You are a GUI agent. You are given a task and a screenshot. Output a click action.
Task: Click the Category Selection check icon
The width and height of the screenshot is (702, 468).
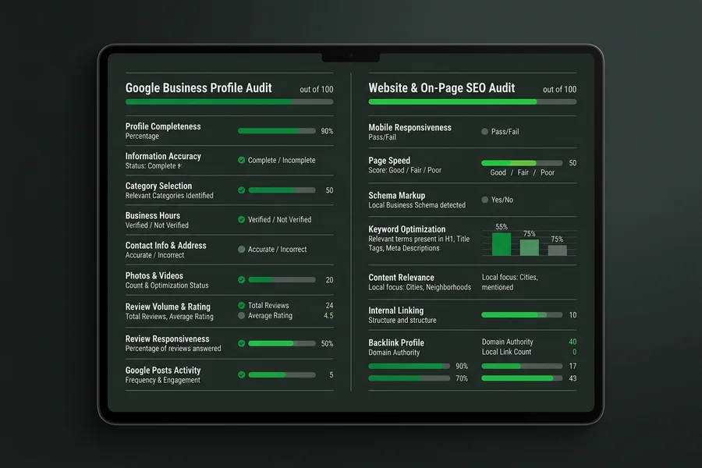[241, 190]
